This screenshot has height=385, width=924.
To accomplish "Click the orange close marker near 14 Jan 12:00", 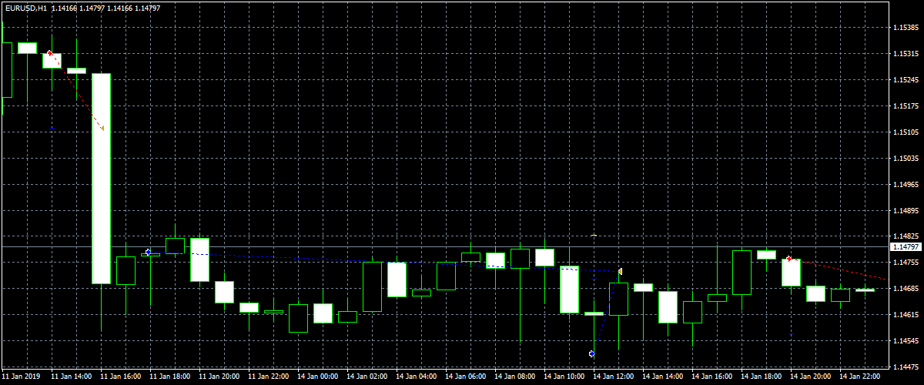I will 620,272.
